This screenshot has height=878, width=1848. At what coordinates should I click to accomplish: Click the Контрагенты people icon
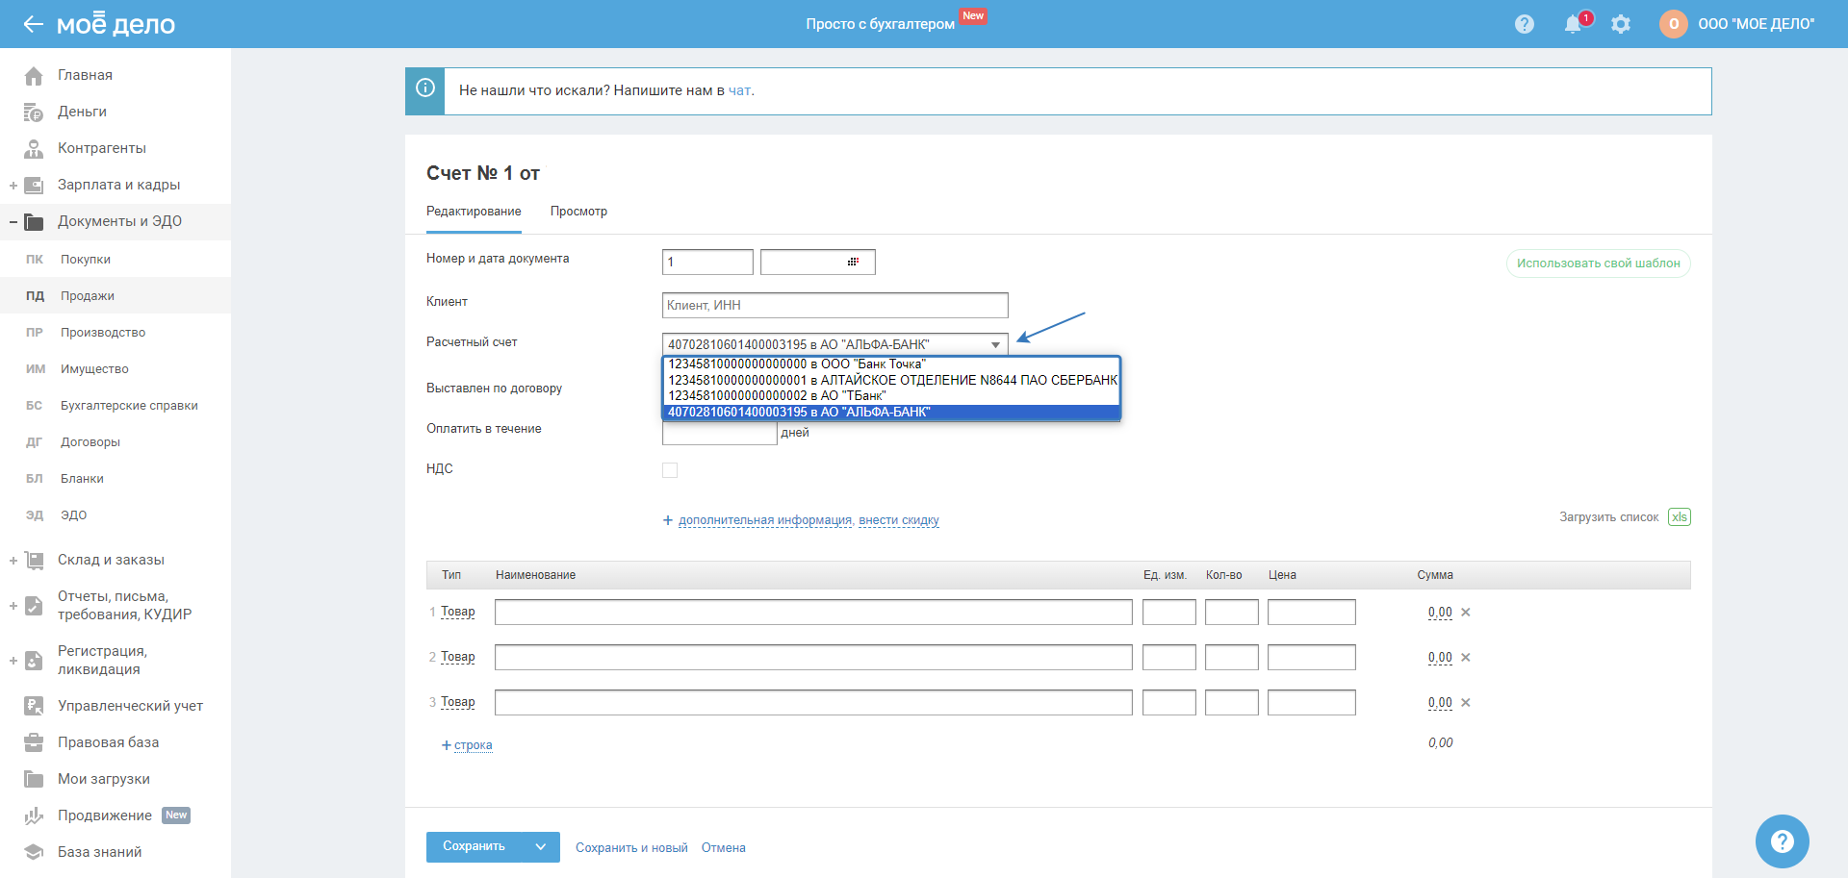(x=34, y=148)
